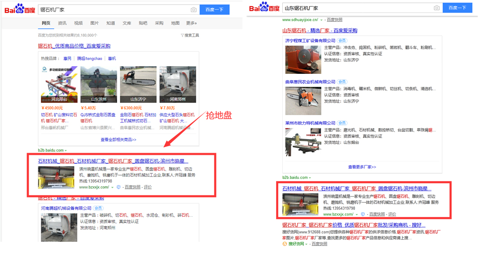Click 百度一下 button in left page
The width and height of the screenshot is (484, 257).
215,9
